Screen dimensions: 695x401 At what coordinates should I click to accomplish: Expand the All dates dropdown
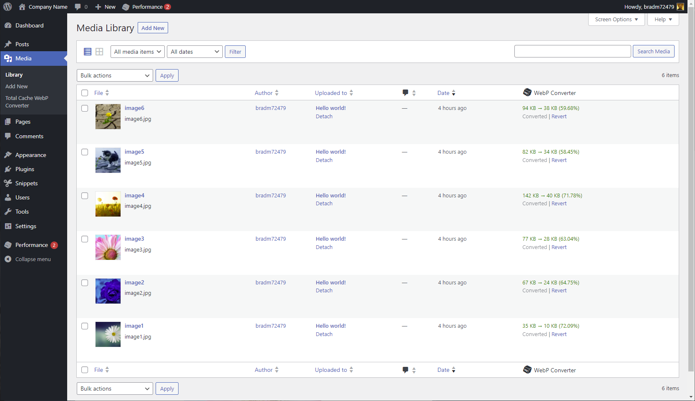194,52
